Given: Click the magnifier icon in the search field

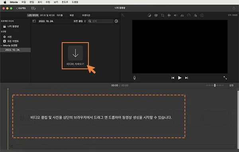Looking at the screenshot, I should [x=90, y=21].
